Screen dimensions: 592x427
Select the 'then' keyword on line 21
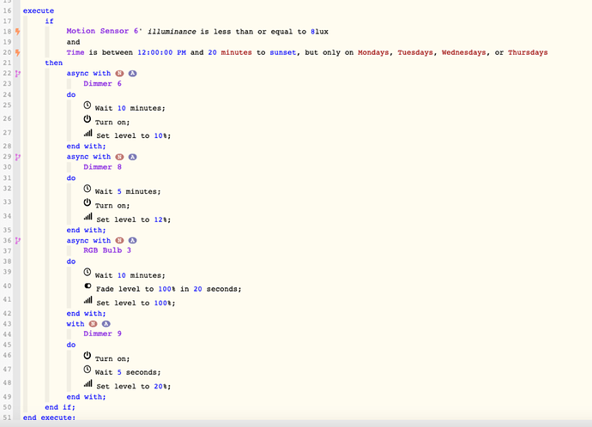click(53, 63)
